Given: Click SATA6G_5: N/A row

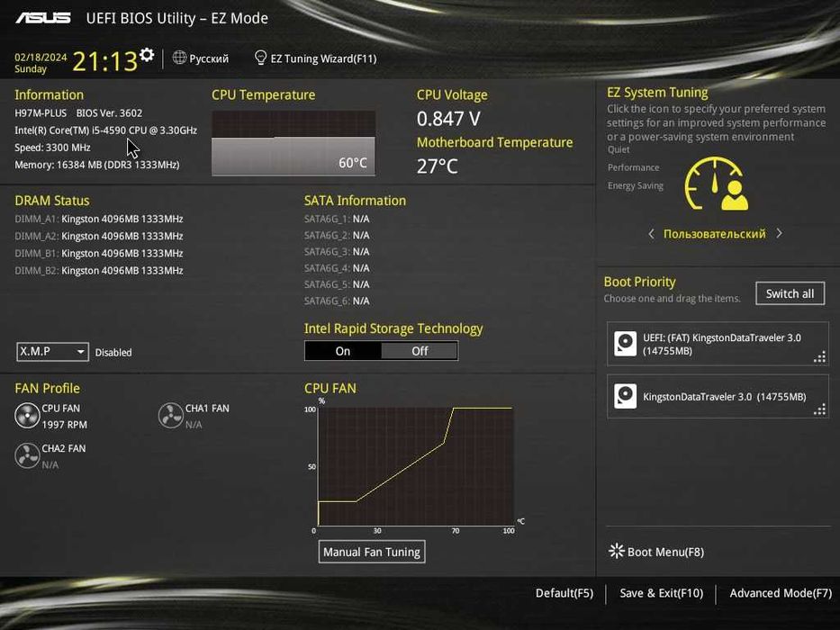Looking at the screenshot, I should [x=337, y=283].
